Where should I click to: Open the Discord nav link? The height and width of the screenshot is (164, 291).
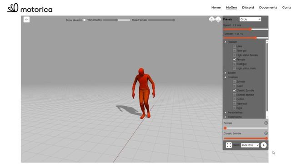248,7
